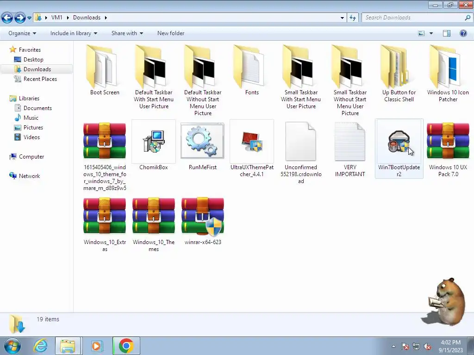This screenshot has height=355, width=474.
Task: Click Downloads in the address path
Action: pyautogui.click(x=87, y=18)
